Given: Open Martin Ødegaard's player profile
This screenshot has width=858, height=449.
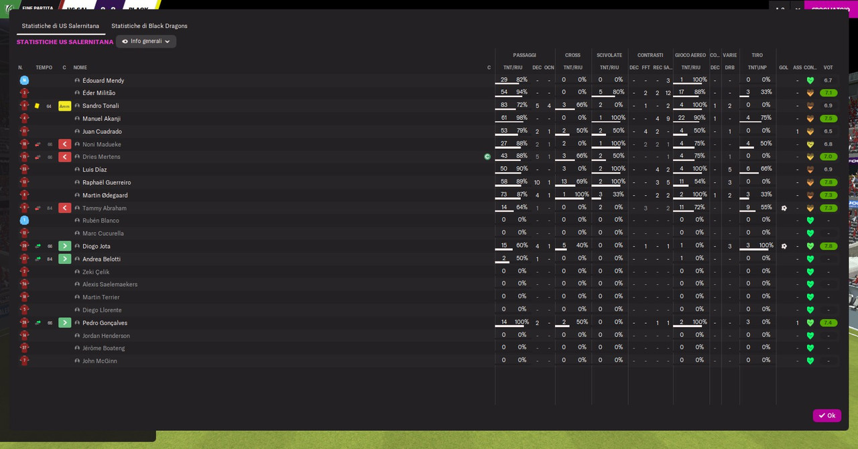Looking at the screenshot, I should (105, 195).
